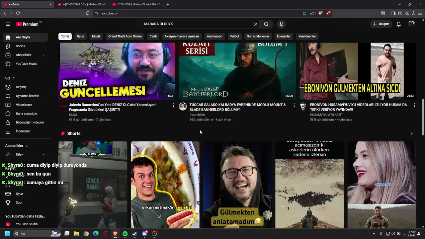Open İndirilenler downloads in sidebar
The width and height of the screenshot is (425, 239).
[x=25, y=131]
